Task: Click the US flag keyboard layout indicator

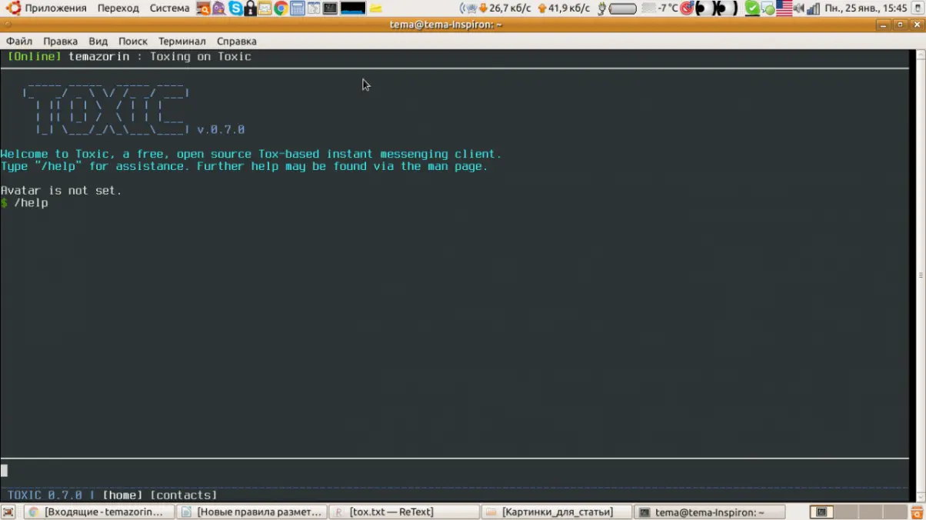Action: (x=784, y=8)
